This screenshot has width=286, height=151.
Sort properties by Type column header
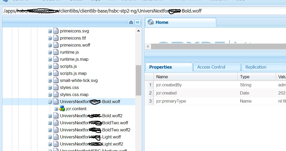257,77
